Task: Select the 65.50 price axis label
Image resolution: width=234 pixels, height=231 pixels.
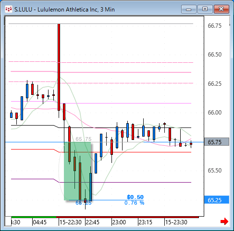Action: (x=214, y=171)
